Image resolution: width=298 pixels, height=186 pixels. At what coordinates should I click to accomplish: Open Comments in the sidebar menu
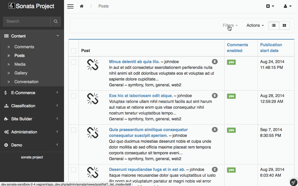[x=24, y=47]
